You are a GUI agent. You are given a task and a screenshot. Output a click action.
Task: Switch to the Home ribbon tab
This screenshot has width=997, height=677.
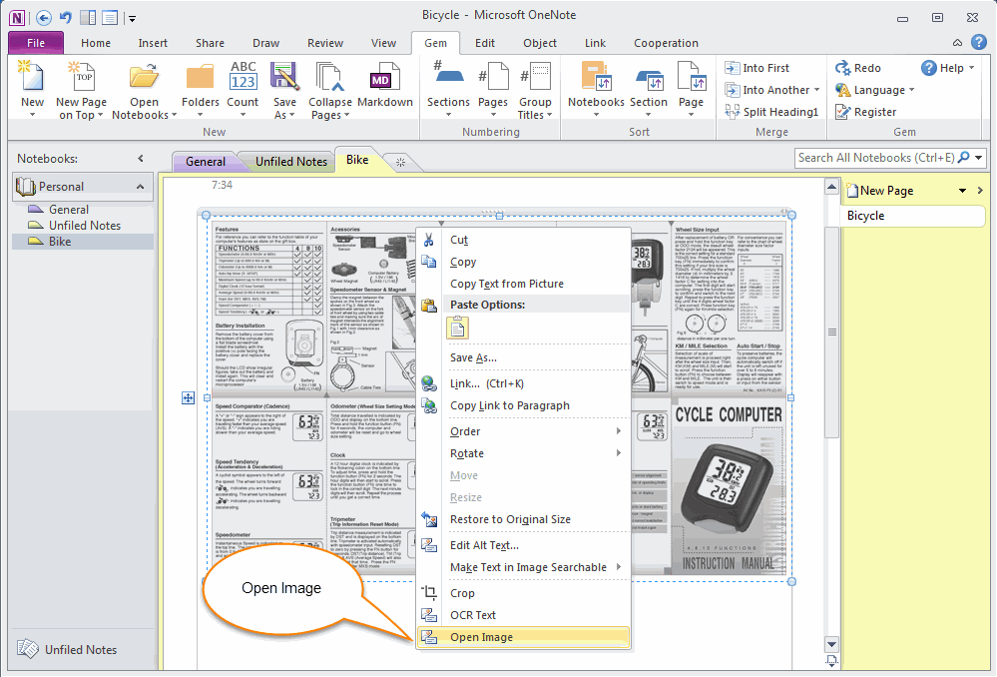tap(96, 43)
